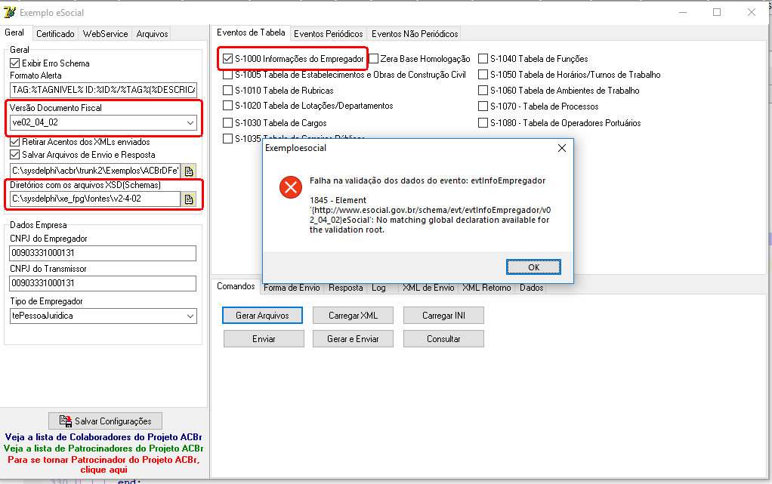Check S-1020 Tabela de Lotações/Departamentos
Viewport: 772px width, 484px height.
tap(227, 106)
